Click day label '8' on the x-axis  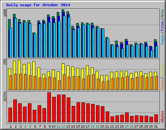pos(45,126)
